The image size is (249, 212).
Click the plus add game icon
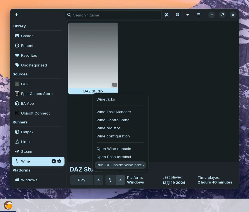(x=17, y=15)
